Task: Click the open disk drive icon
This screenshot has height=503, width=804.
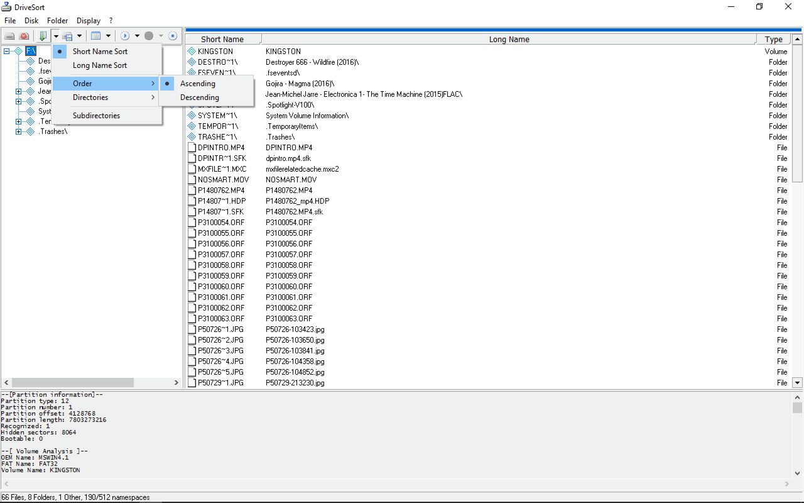Action: (10, 36)
